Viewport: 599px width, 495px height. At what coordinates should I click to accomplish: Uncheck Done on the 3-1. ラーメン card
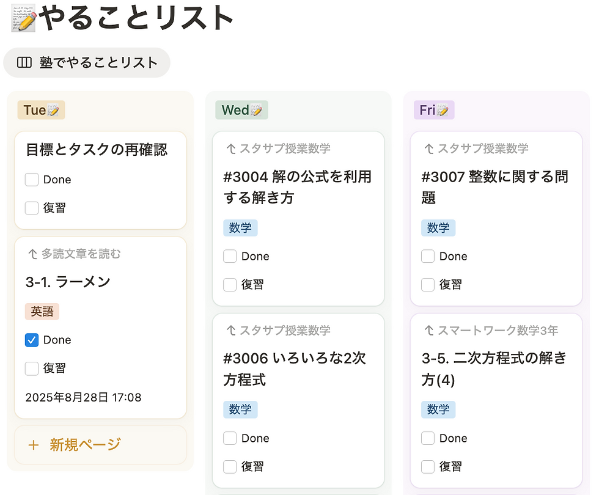click(32, 340)
